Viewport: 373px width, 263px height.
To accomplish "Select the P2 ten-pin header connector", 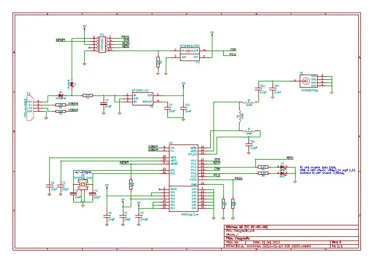I will click(102, 44).
